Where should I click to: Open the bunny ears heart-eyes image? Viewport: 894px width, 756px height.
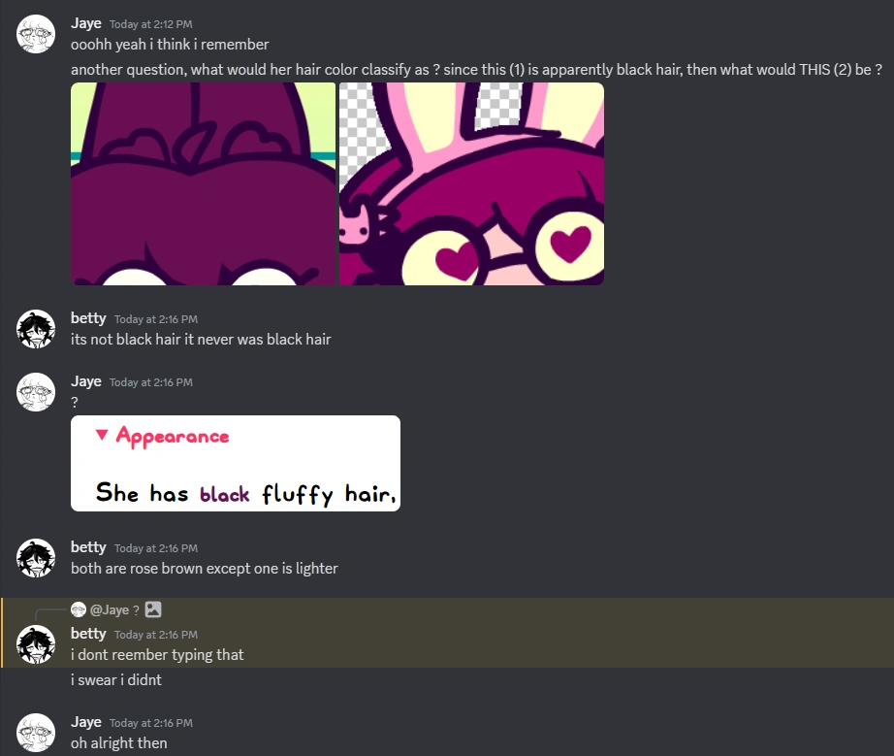[471, 183]
